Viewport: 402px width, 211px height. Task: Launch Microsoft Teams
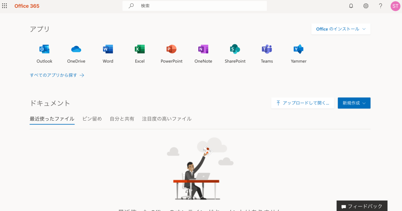pos(267,54)
